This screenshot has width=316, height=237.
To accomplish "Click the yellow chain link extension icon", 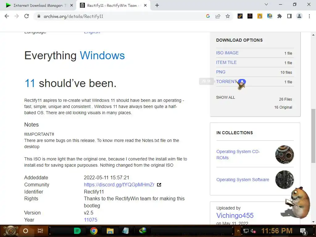I will (x=240, y=16).
